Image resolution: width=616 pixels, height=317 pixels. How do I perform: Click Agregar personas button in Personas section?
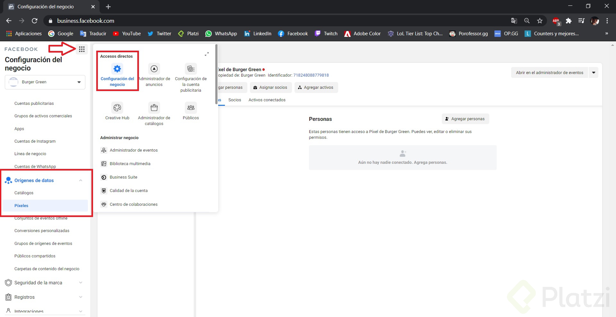(x=465, y=119)
